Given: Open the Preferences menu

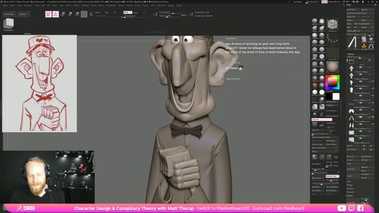Looking at the screenshot, I should 111,5.
